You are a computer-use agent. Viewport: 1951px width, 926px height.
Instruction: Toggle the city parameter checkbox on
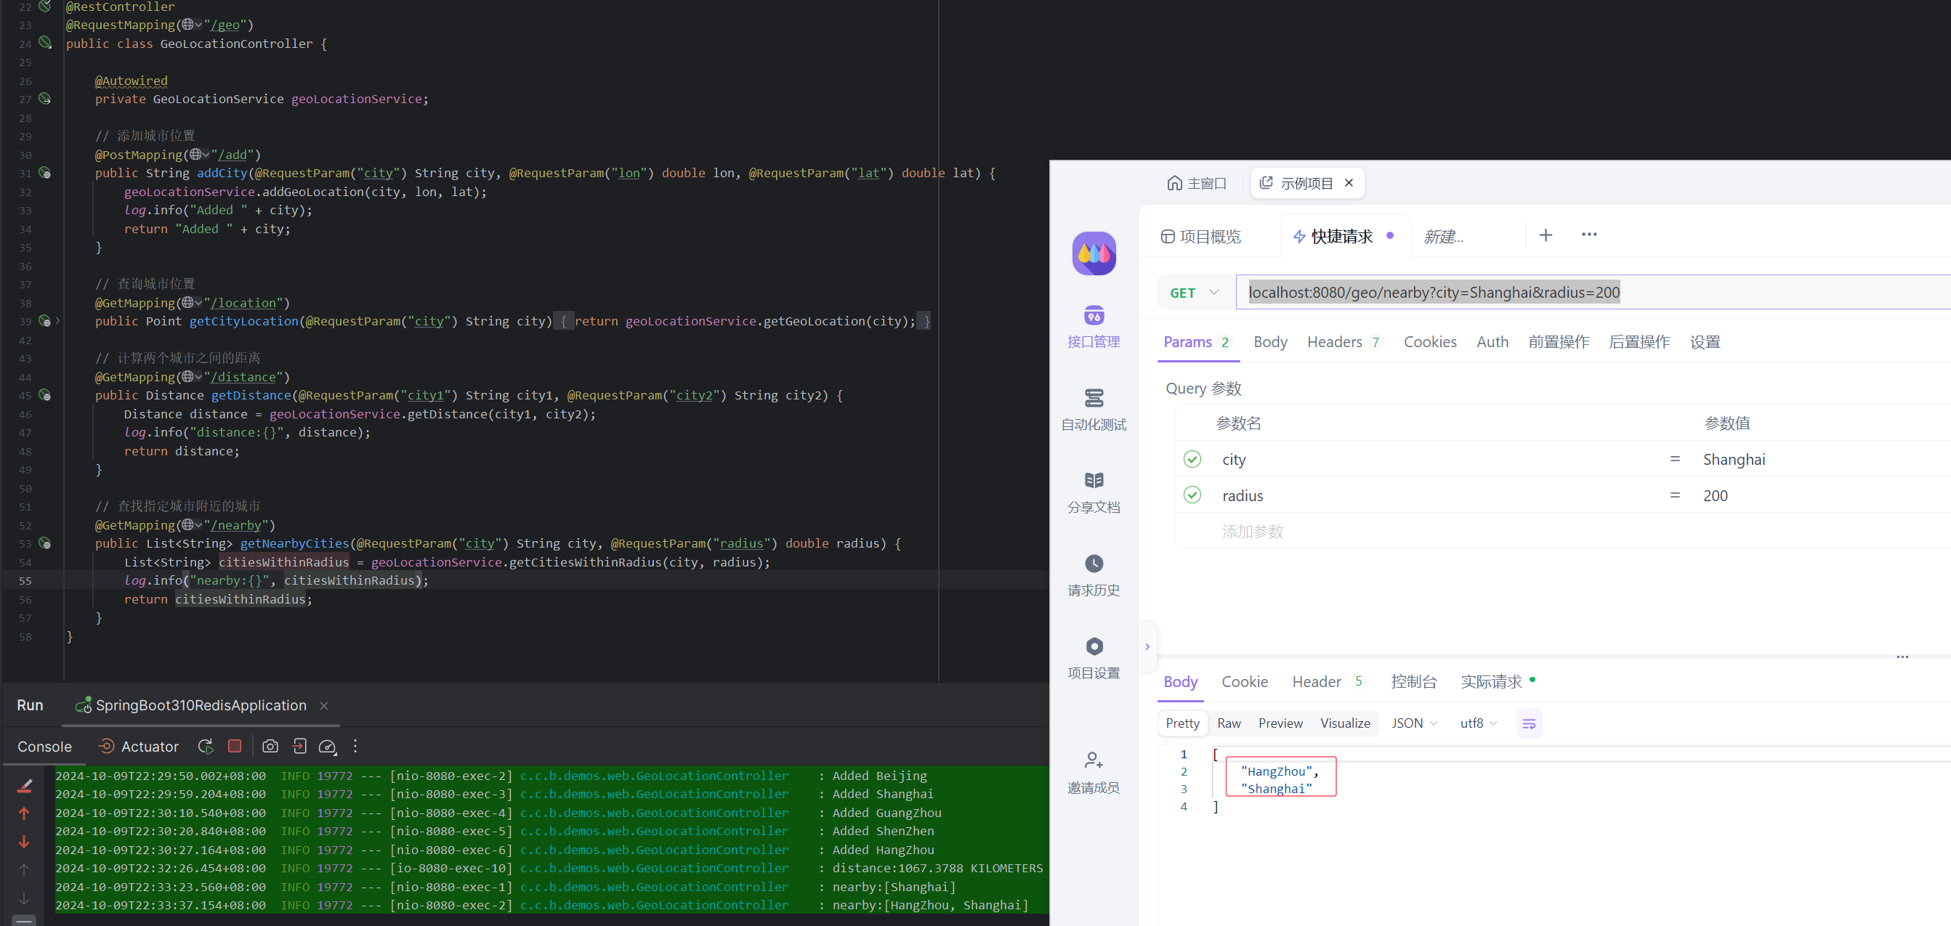point(1192,459)
